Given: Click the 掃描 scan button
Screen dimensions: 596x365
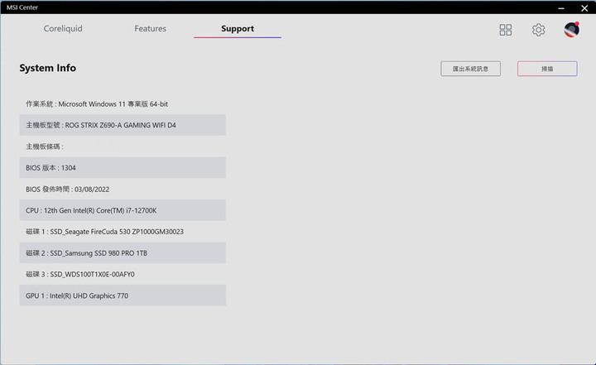Looking at the screenshot, I should [547, 69].
